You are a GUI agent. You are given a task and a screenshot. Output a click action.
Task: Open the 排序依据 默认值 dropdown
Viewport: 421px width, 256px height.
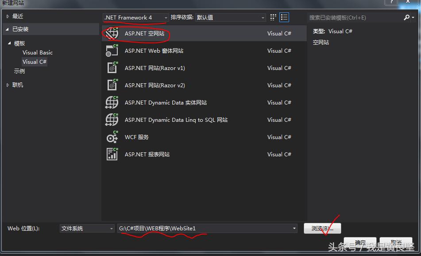click(x=263, y=17)
